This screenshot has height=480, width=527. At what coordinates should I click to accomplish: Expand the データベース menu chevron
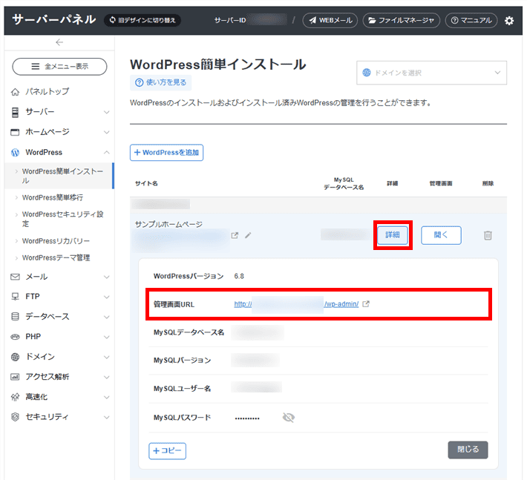pyautogui.click(x=107, y=317)
